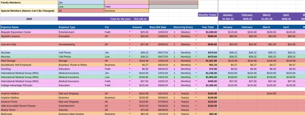Select the Storage expense type cell

[81, 61]
